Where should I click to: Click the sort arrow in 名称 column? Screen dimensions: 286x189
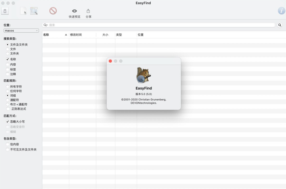click(x=66, y=35)
